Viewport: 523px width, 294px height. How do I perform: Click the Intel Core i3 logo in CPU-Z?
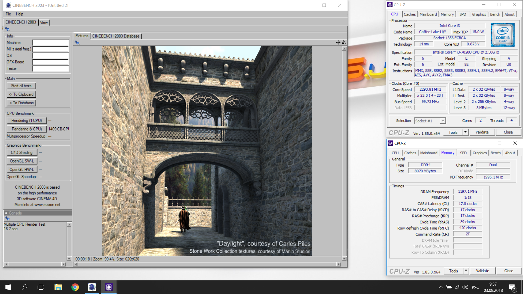(x=503, y=35)
